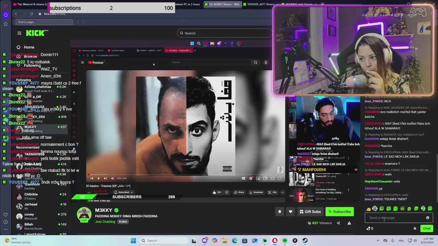Open the emoji picker in message box
Viewport: 438px width, 246px height.
427,218
